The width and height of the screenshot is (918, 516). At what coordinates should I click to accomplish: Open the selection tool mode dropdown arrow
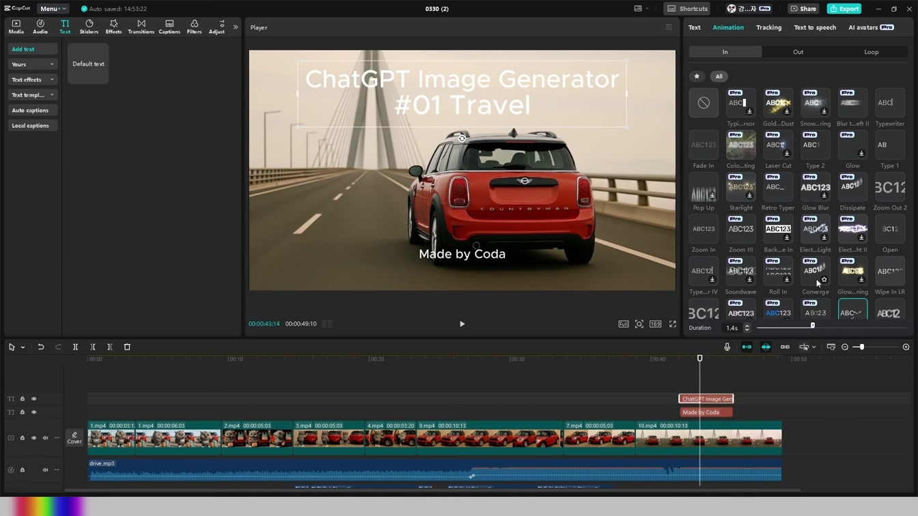point(23,347)
